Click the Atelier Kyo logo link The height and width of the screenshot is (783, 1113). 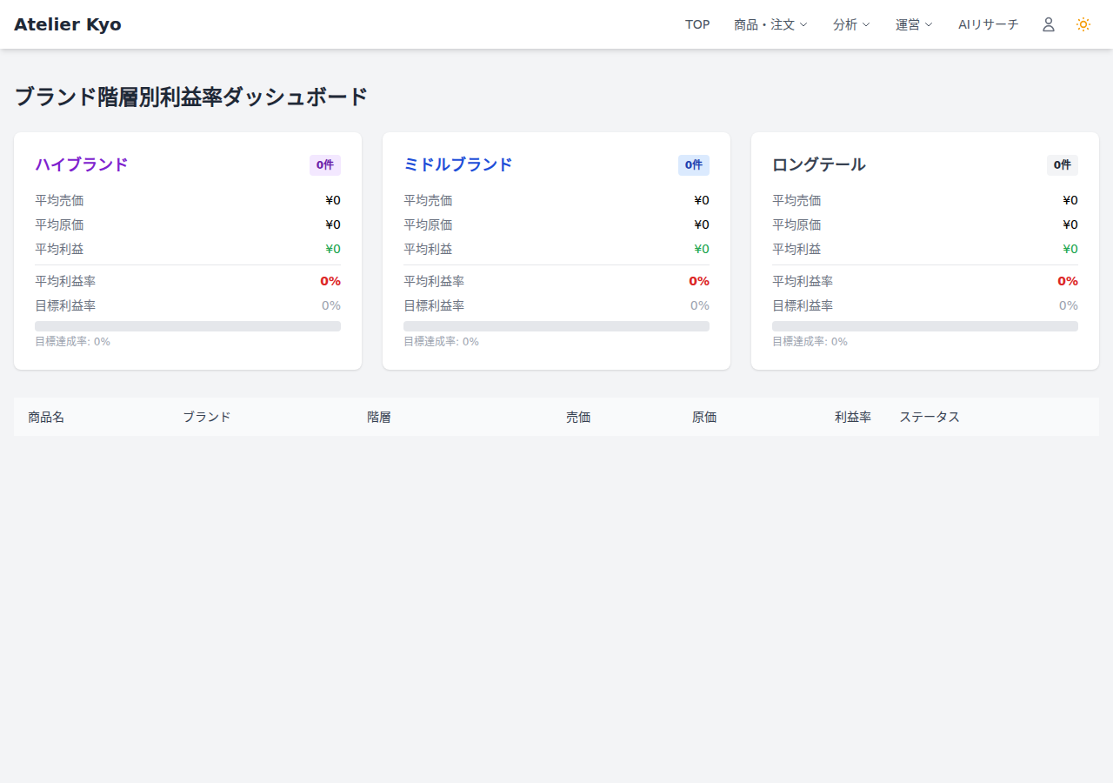68,24
